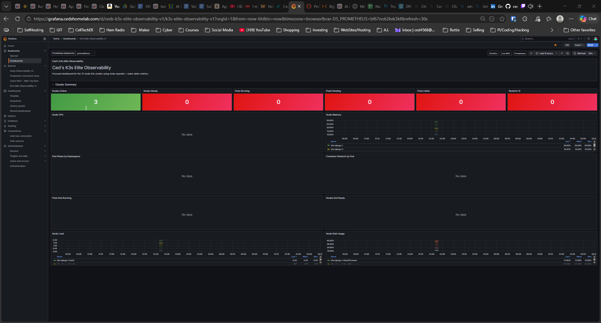Toggle k3s-django-1 /boot/firmware series in Disk Usage
Image resolution: width=601 pixels, height=323 pixels.
coord(344,260)
